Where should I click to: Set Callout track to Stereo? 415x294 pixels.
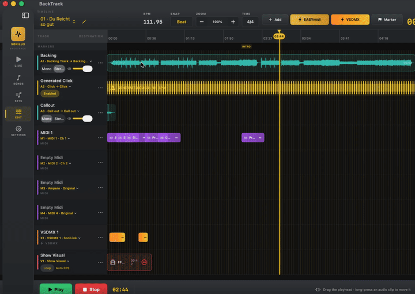pos(59,119)
